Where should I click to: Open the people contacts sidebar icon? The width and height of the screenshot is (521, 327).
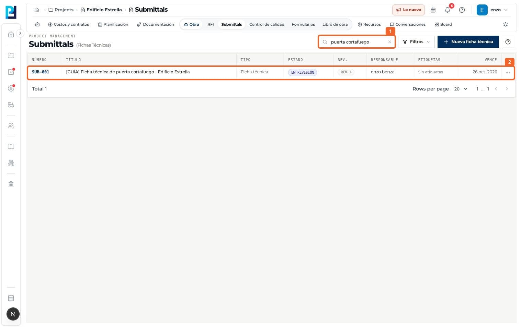(x=11, y=126)
